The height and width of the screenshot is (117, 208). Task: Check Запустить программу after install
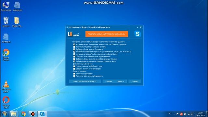[74, 74]
